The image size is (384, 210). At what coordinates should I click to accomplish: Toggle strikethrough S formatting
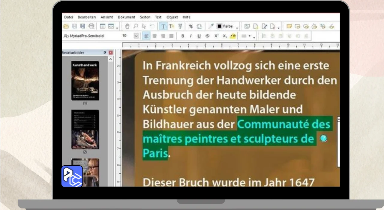coord(208,36)
